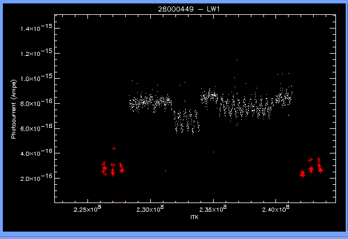Screen dimensions: 348x239
Task: Click the 1.4×10⁻¹⁵ y-axis tick label
Action: tap(38, 27)
